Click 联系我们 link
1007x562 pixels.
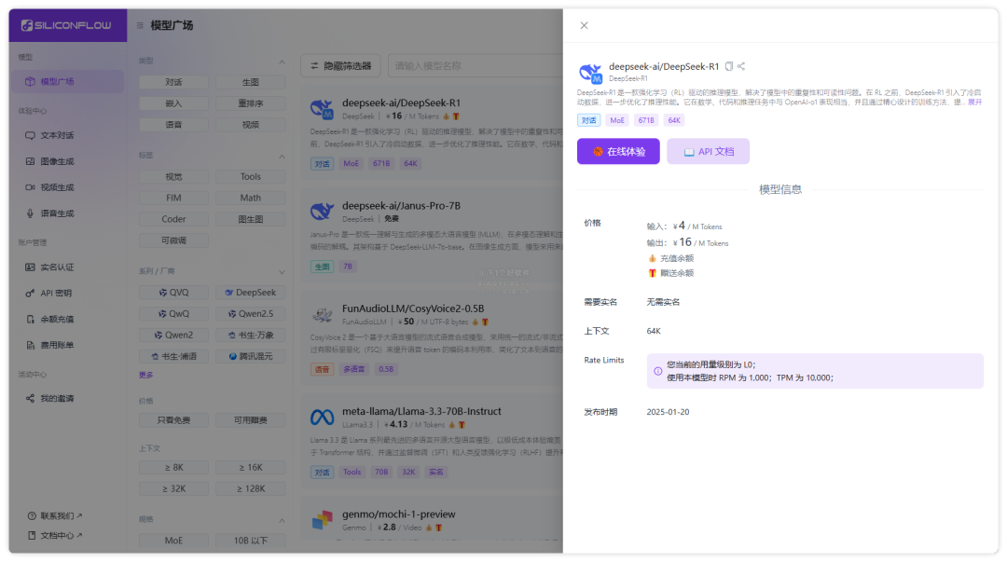tap(55, 515)
